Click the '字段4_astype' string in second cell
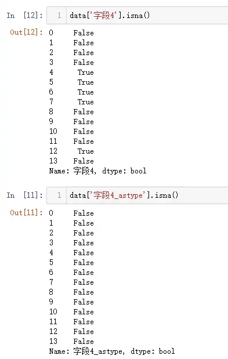The image size is (228, 359). pyautogui.click(x=118, y=195)
